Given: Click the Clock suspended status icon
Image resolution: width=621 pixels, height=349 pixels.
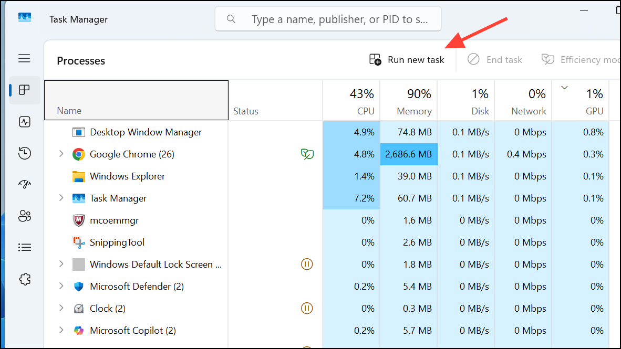Looking at the screenshot, I should (x=307, y=308).
